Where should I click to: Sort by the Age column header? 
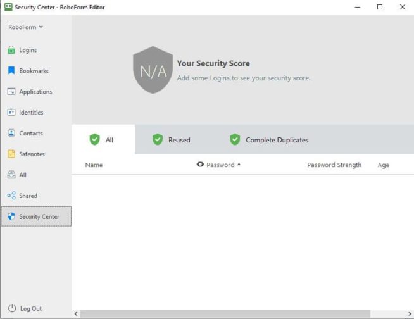coord(383,165)
